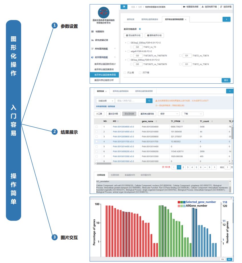Collapse the 差异基因挖掘 sidebar section
Screen dimensions: 242x263
coord(115,57)
